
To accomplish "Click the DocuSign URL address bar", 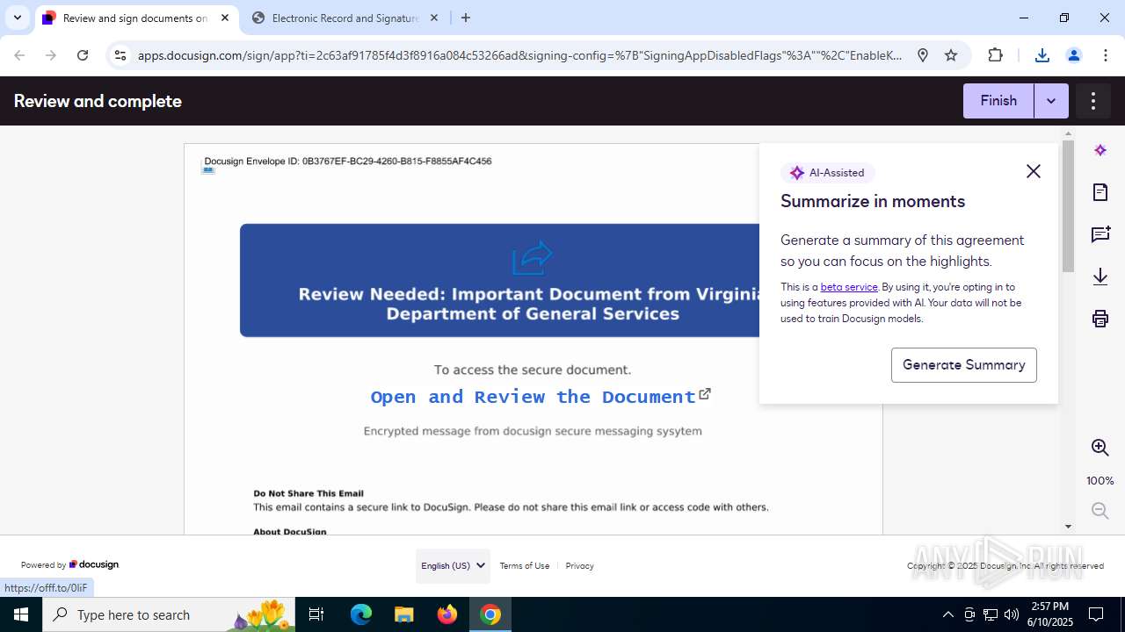I will (x=519, y=55).
